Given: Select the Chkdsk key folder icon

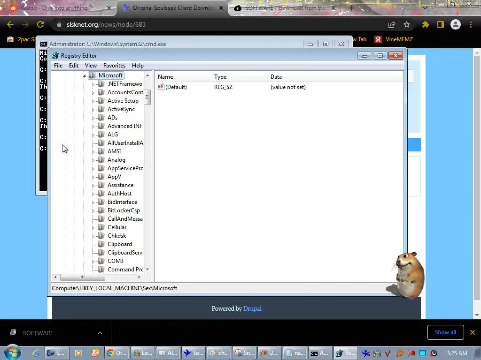Looking at the screenshot, I should coord(101,236).
